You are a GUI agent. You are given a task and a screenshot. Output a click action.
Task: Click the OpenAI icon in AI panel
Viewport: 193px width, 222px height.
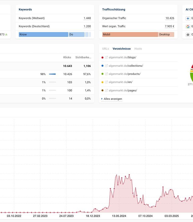(188, 35)
